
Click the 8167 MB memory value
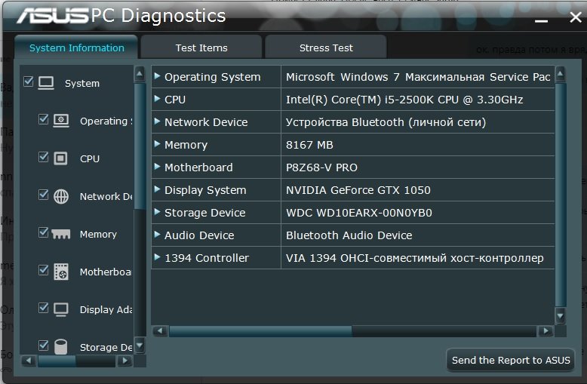[309, 145]
